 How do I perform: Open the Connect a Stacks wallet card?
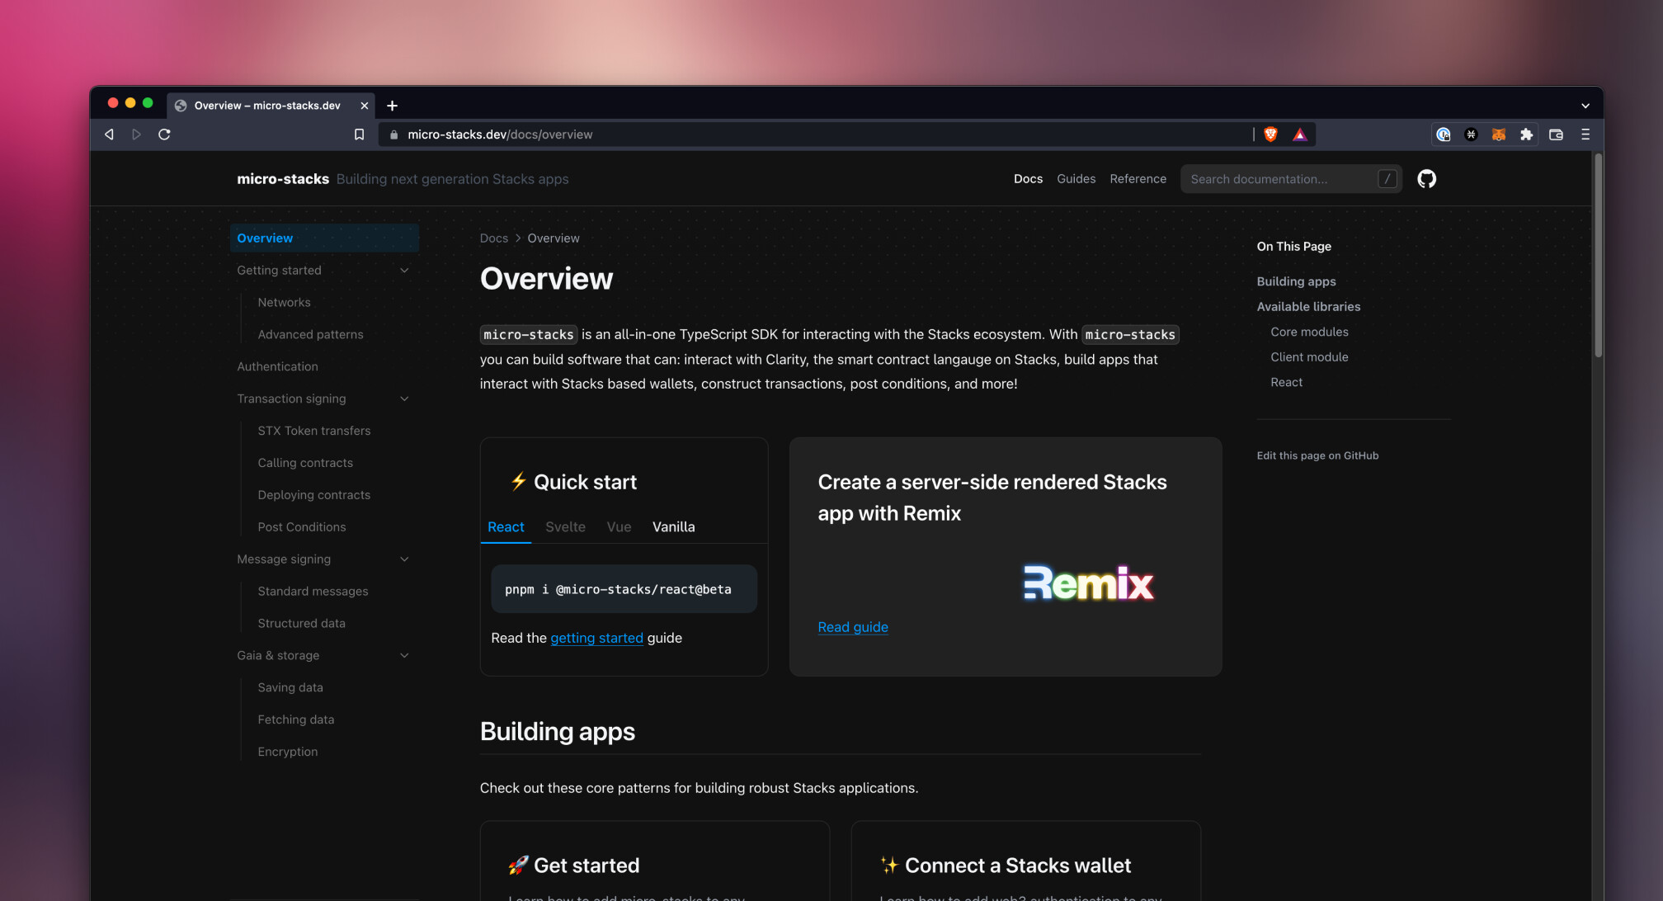1025,861
